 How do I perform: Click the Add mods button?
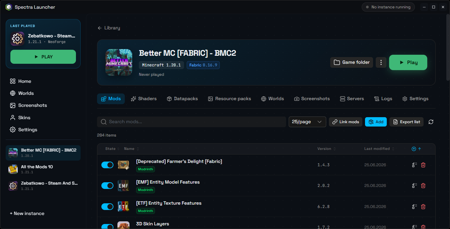[x=376, y=122]
